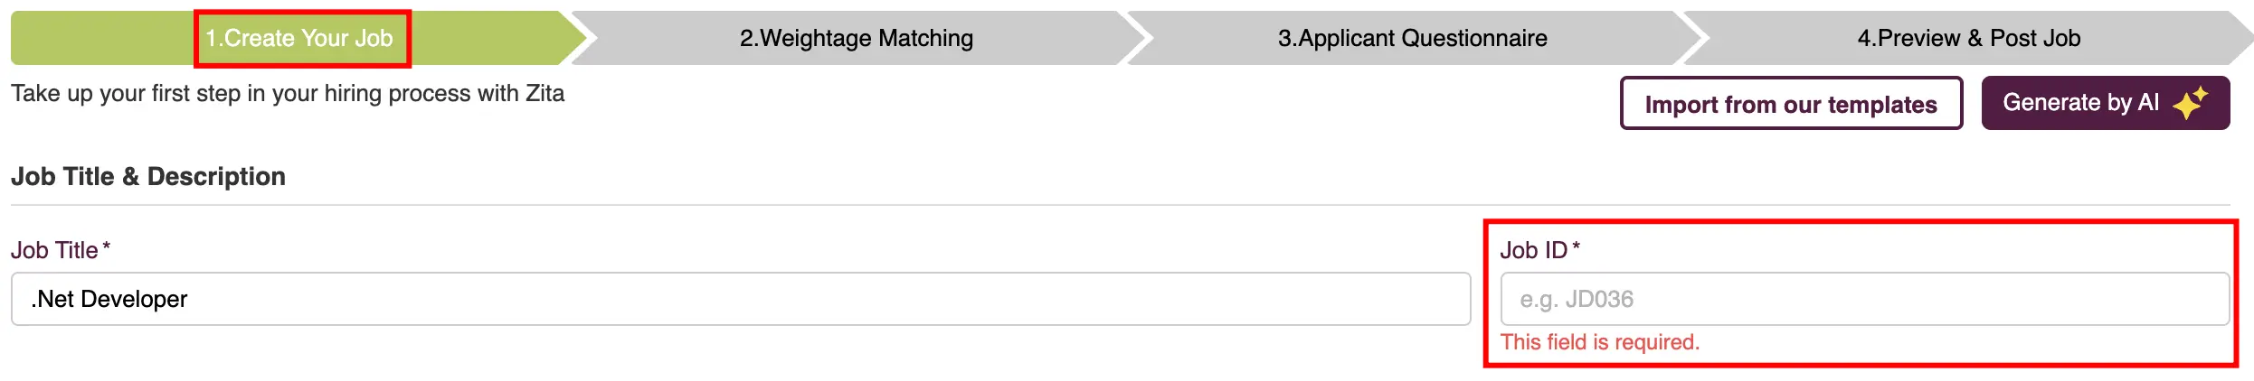Click the Job Title & Description heading
The height and width of the screenshot is (381, 2254).
148,176
